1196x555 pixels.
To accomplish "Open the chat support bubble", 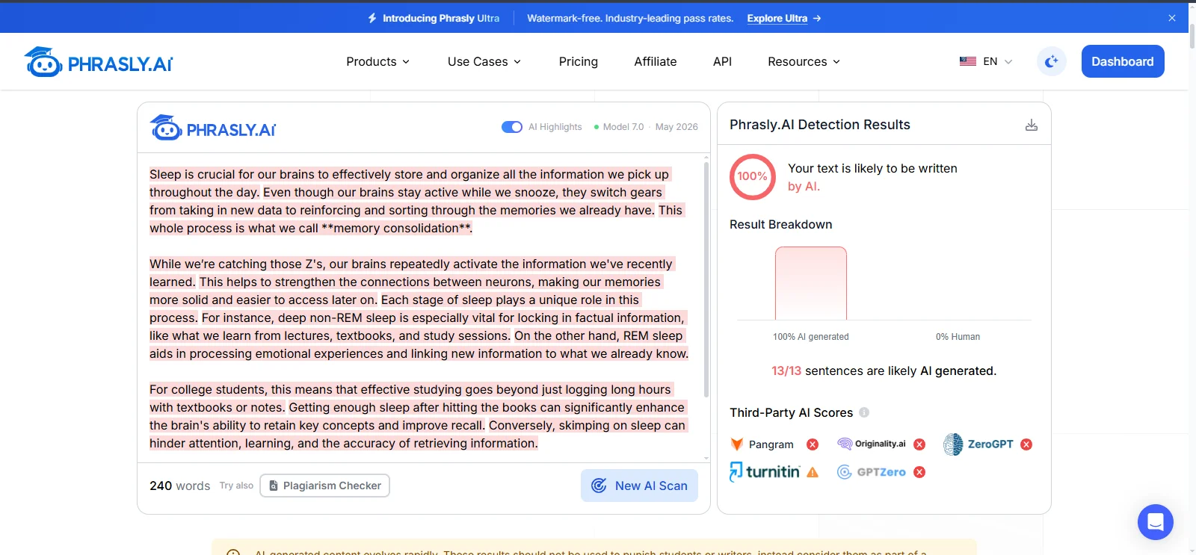I will coord(1156,522).
